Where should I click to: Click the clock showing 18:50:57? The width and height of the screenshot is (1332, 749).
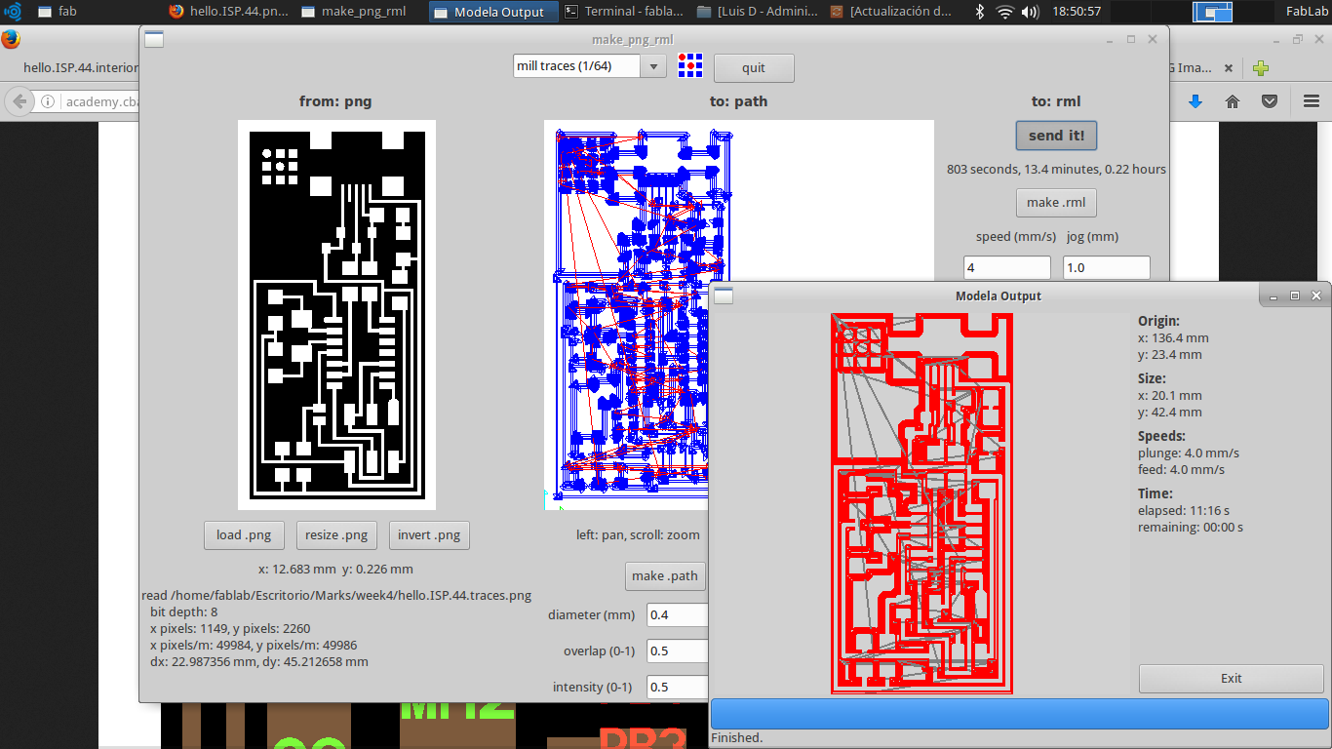[x=1077, y=12]
